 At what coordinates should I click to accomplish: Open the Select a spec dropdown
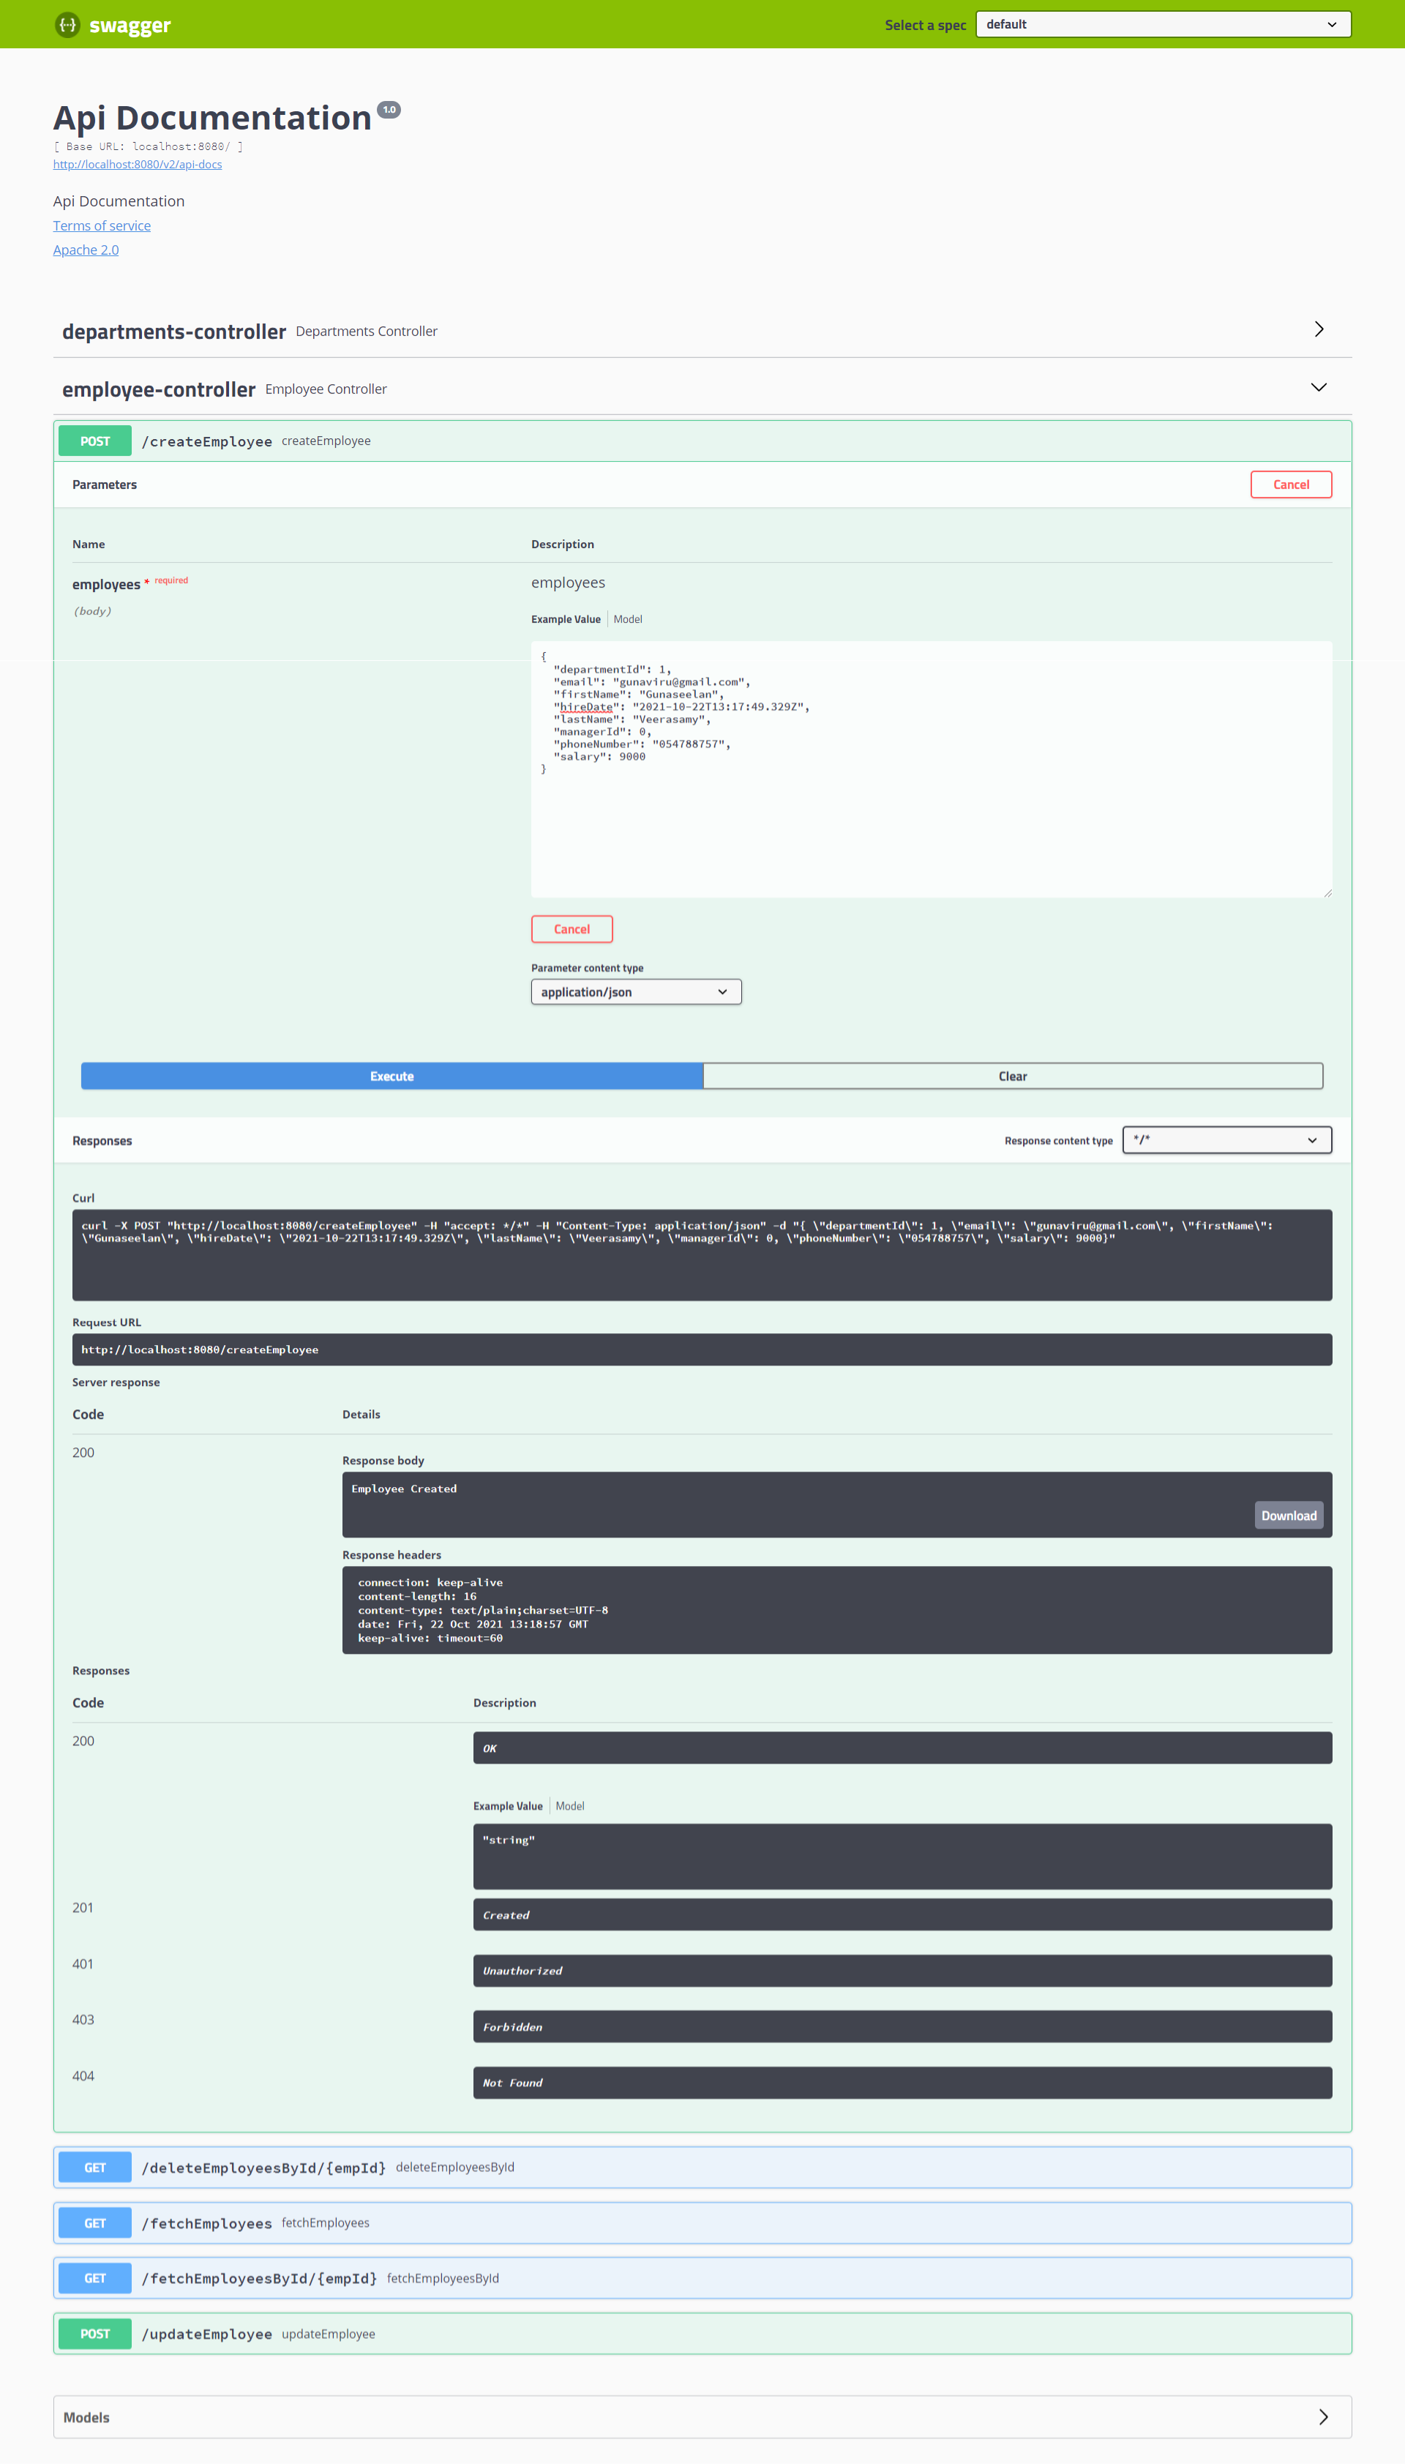click(x=1162, y=23)
